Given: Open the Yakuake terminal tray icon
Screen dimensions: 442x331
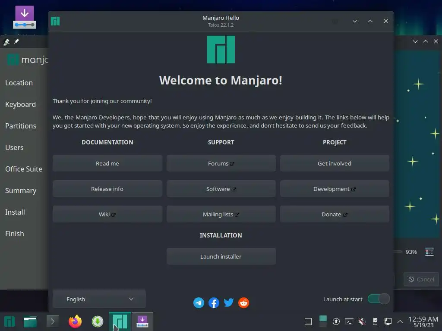Looking at the screenshot, I should click(349, 322).
